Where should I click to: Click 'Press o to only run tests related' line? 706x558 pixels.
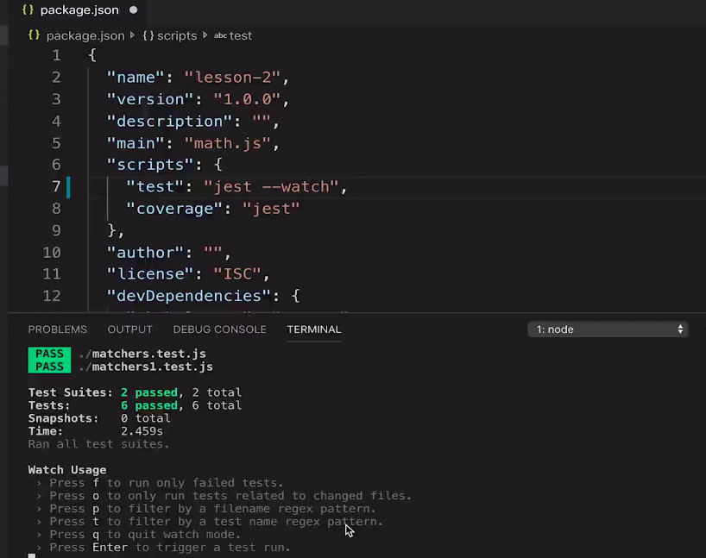pyautogui.click(x=224, y=496)
